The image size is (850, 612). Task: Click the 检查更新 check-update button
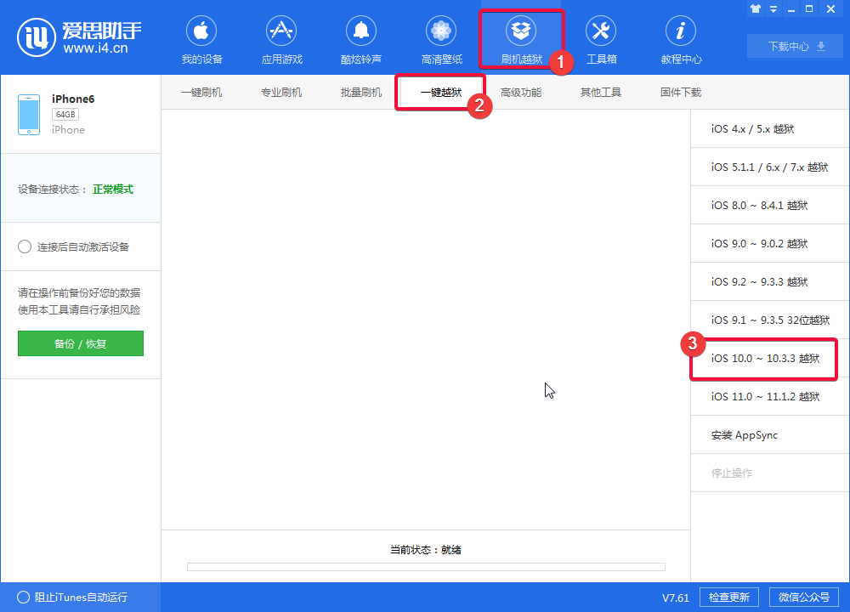728,597
